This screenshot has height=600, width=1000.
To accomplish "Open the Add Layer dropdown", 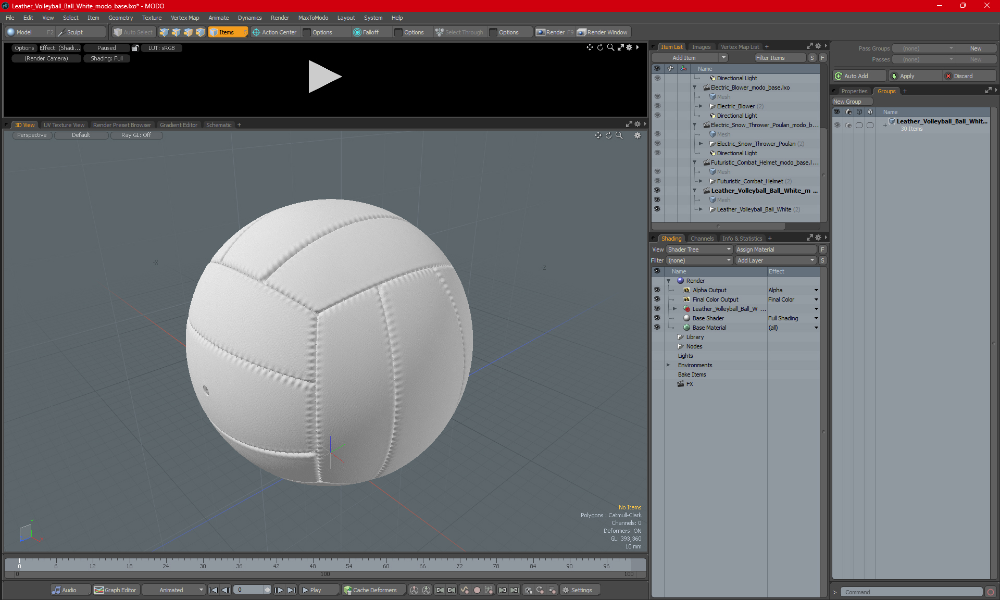I will click(776, 260).
